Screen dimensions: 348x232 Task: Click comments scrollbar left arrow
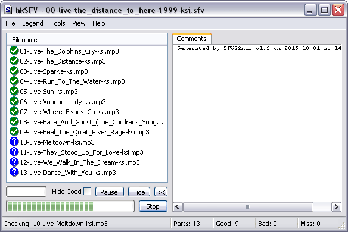(x=178, y=207)
